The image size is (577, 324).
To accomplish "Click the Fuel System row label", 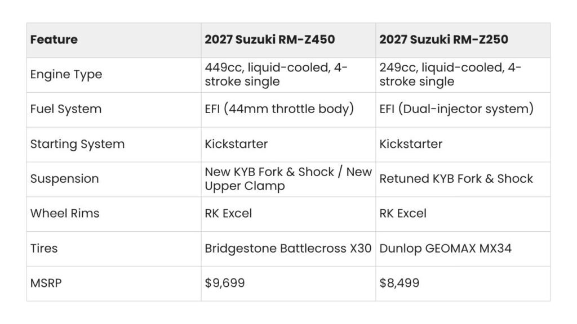I will [x=66, y=109].
